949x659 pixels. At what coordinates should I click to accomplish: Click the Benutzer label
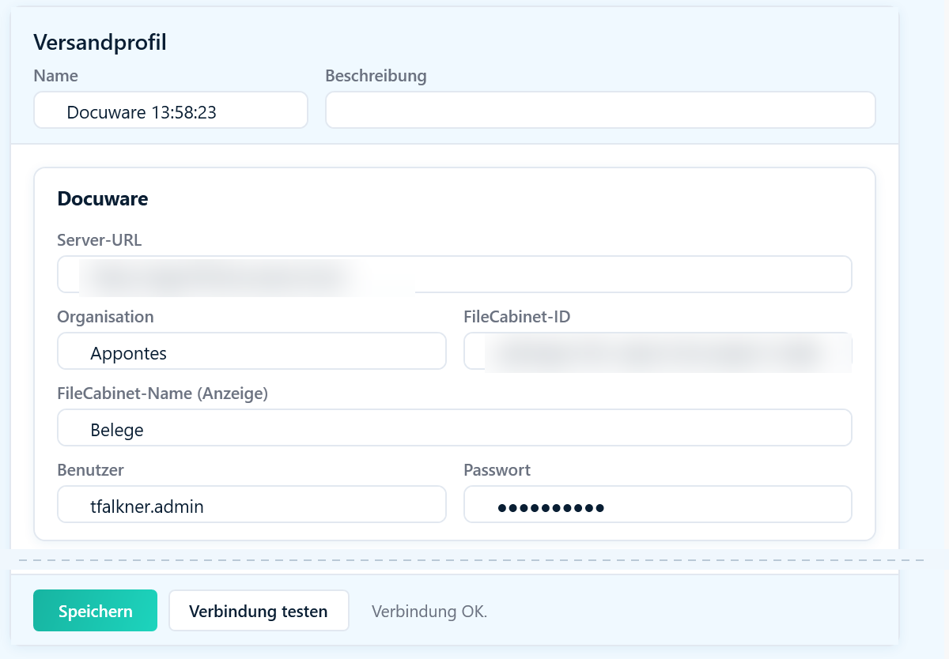91,470
